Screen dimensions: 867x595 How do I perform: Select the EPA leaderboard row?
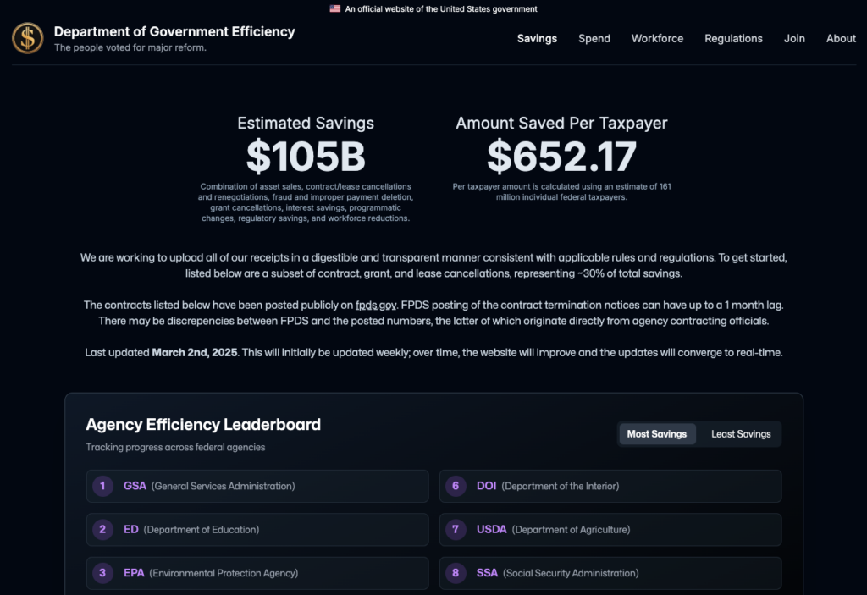pyautogui.click(x=257, y=573)
